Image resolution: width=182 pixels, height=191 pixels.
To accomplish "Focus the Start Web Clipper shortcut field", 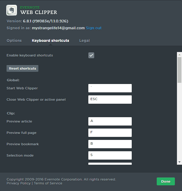I will click(x=110, y=88).
